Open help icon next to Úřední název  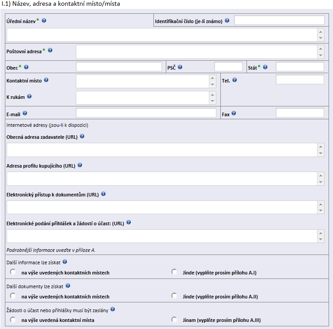[44, 20]
